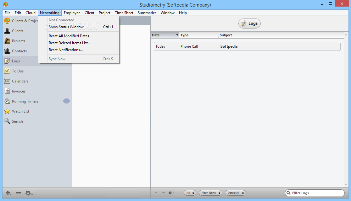Click magnifier icon in Filter Logs field

pos(288,193)
